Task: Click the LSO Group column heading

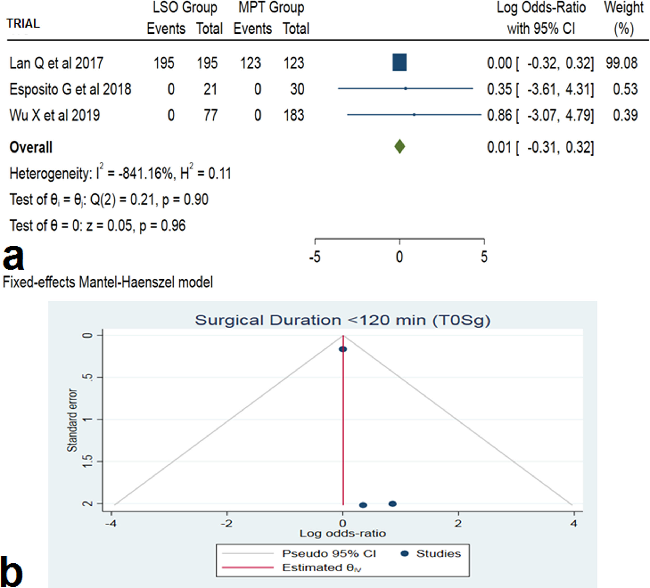Action: pyautogui.click(x=185, y=8)
